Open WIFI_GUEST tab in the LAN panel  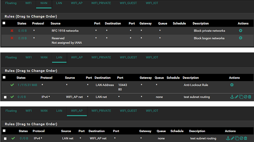(128, 57)
